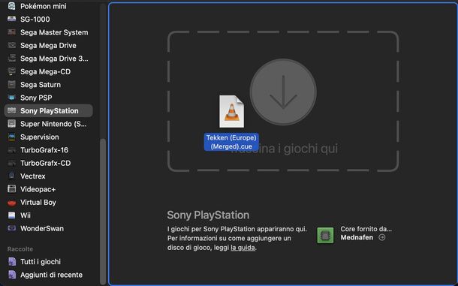Click the download arrow circle in drop zone
The height and width of the screenshot is (286, 458).
click(283, 92)
